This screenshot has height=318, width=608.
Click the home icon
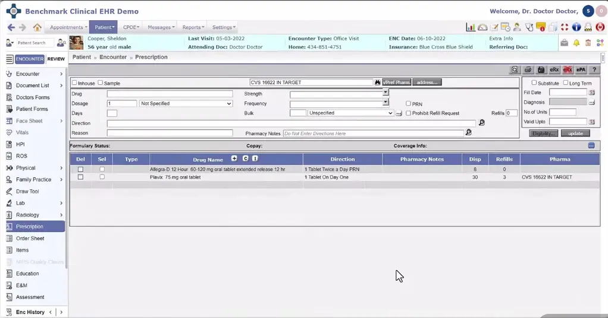click(x=37, y=27)
